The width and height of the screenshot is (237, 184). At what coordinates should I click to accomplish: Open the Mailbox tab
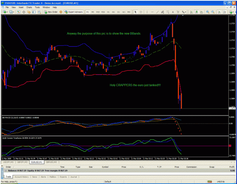click(53, 177)
